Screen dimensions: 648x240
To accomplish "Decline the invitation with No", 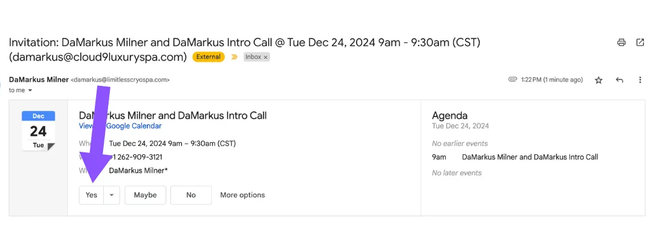I will tap(191, 195).
